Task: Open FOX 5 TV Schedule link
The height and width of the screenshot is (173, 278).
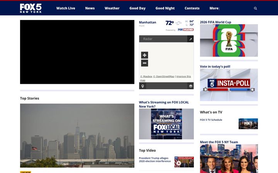Action: [x=211, y=120]
